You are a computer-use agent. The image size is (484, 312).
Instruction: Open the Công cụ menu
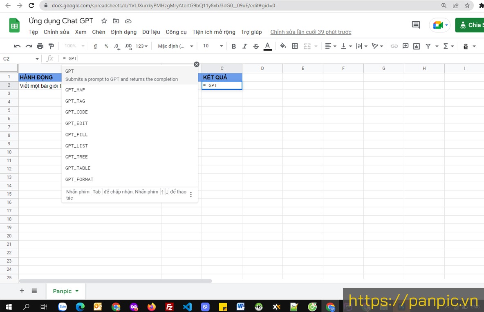coord(176,32)
